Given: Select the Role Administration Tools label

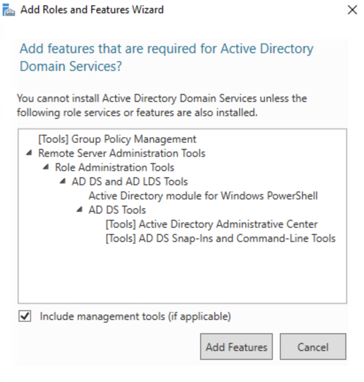Looking at the screenshot, I should pyautogui.click(x=114, y=168).
